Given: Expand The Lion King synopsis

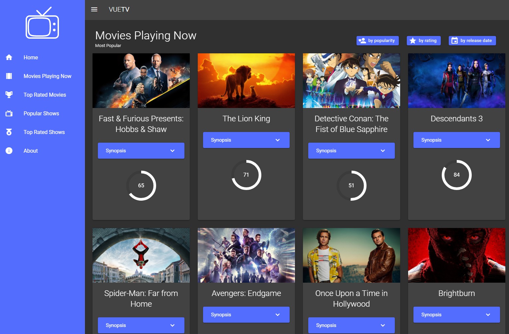Looking at the screenshot, I should 246,140.
